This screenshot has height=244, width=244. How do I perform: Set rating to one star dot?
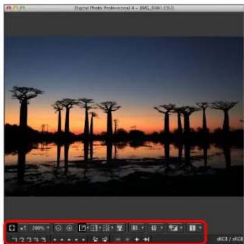coord(54,240)
